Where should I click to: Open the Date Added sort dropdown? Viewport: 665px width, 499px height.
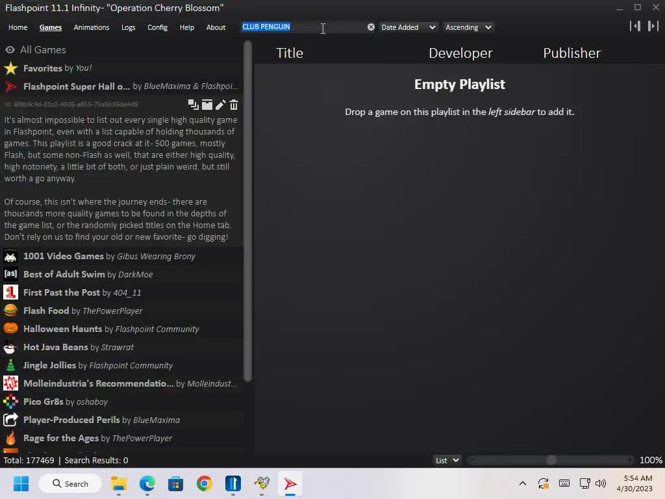coord(408,27)
